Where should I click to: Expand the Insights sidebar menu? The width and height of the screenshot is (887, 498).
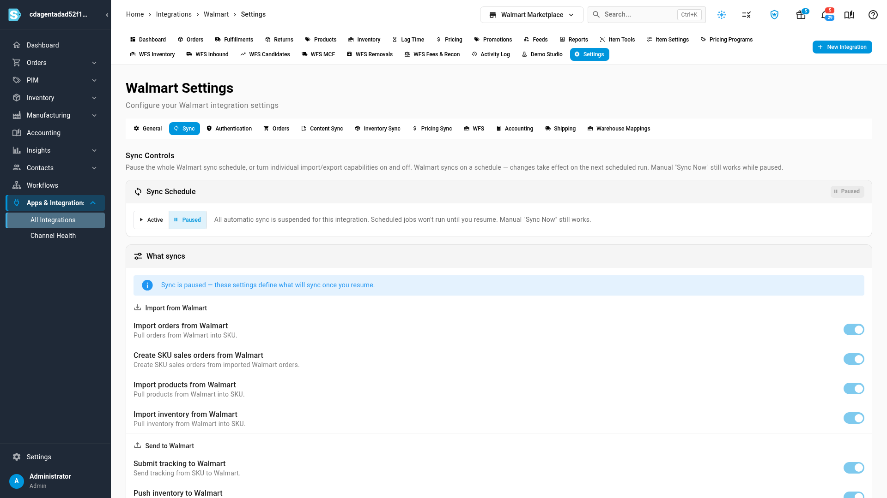55,150
